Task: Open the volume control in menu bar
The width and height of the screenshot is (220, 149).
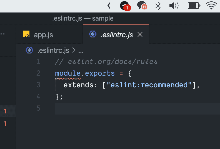Action: point(174,6)
